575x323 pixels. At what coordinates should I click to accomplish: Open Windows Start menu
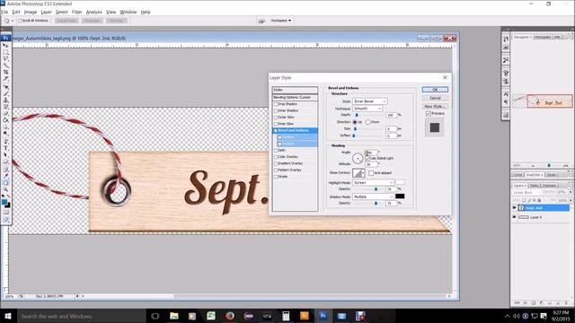tap(8, 316)
